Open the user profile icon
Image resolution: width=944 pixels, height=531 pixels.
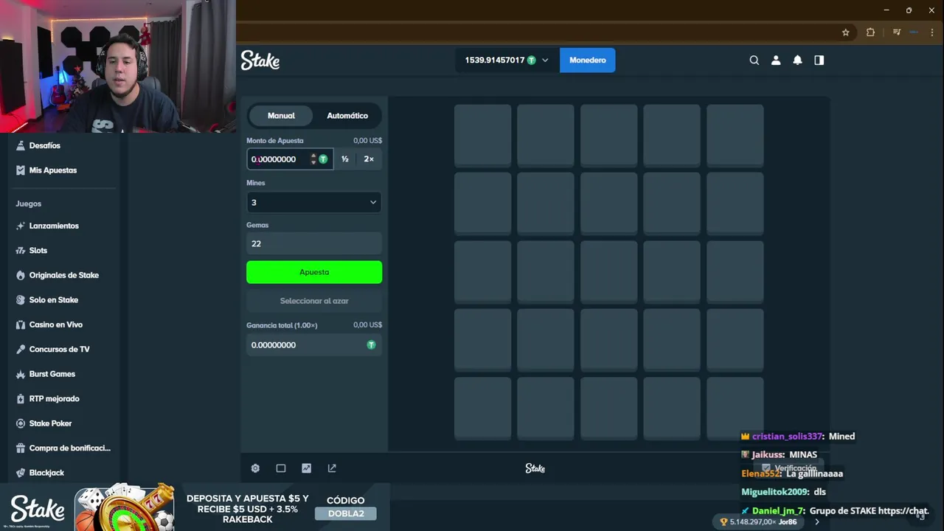(776, 60)
